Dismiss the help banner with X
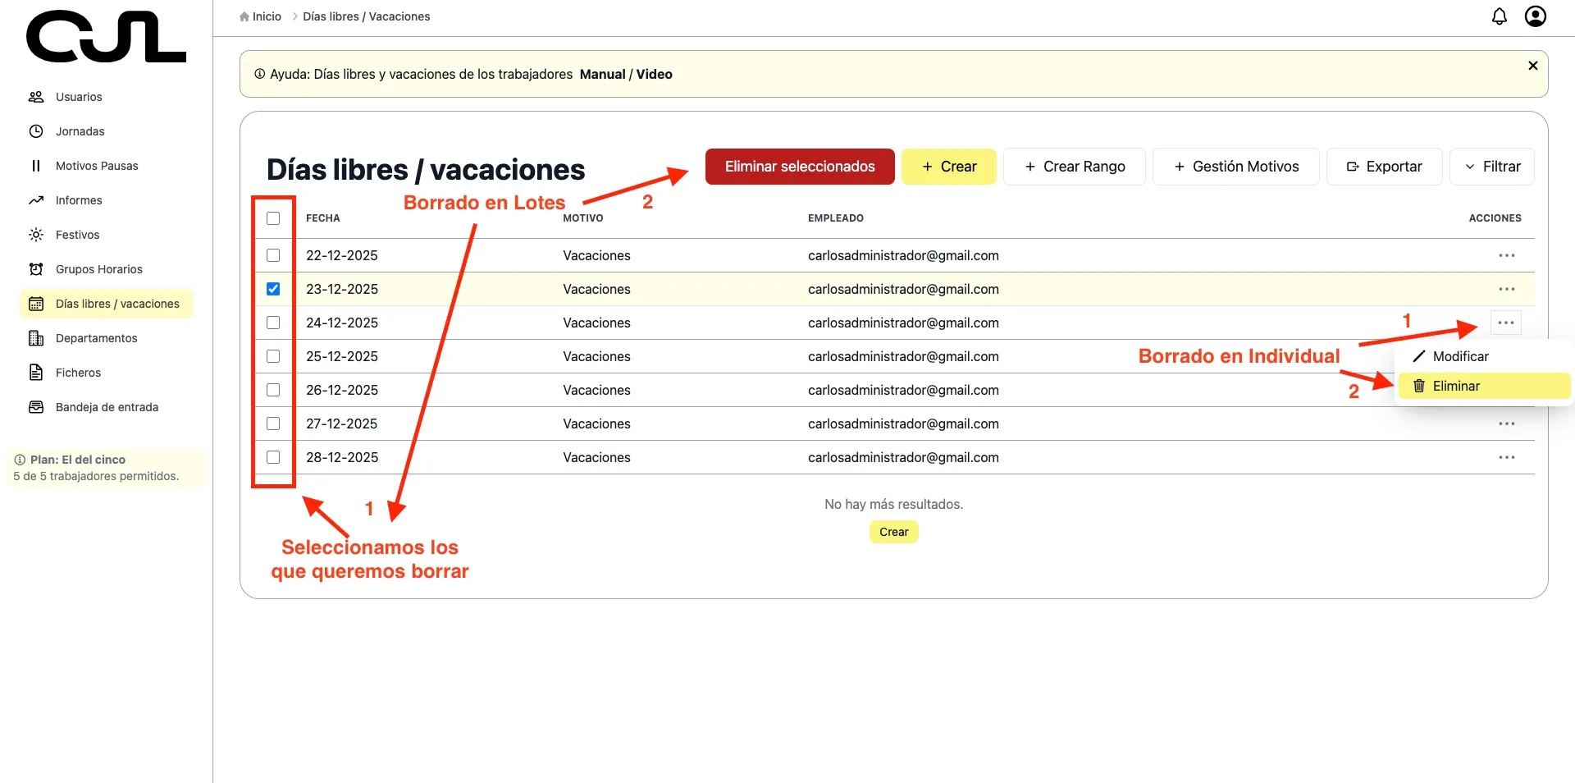This screenshot has height=783, width=1575. point(1532,66)
